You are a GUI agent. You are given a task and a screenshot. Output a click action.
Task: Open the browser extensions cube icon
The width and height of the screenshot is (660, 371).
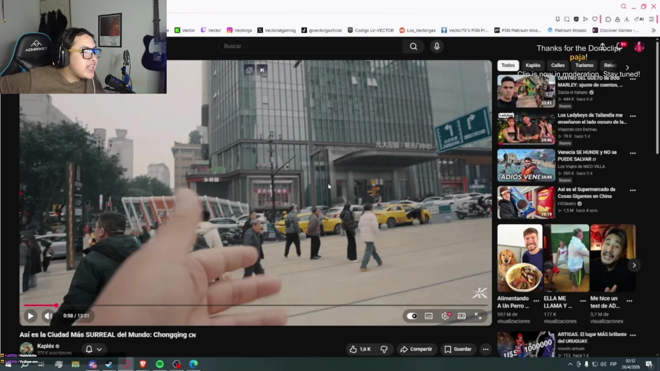(608, 19)
